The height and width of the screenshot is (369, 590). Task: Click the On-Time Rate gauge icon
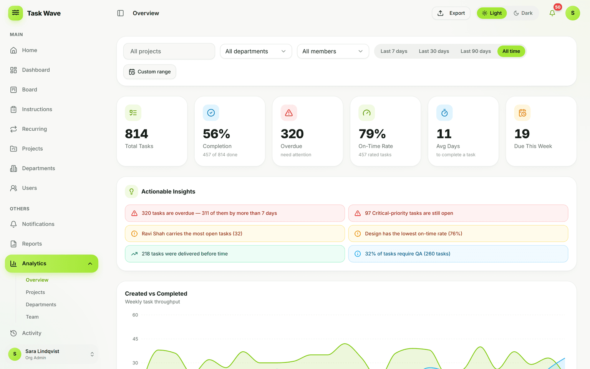(366, 113)
